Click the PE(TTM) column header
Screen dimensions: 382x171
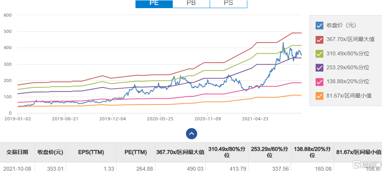pos(134,152)
